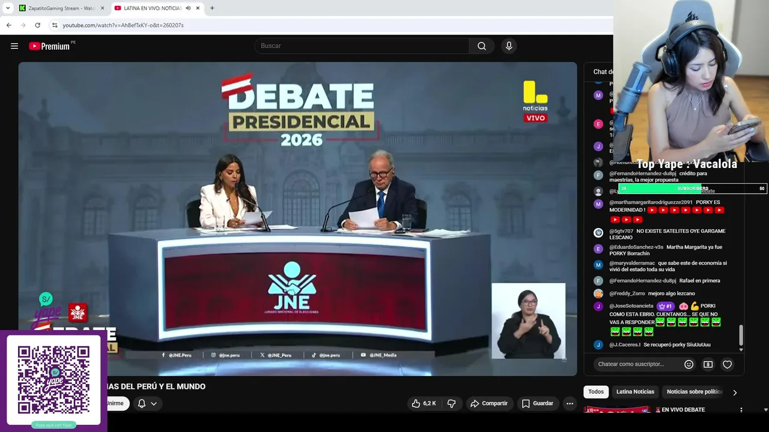The width and height of the screenshot is (769, 432).
Task: Reload the page with refresh icon
Action: click(x=37, y=25)
